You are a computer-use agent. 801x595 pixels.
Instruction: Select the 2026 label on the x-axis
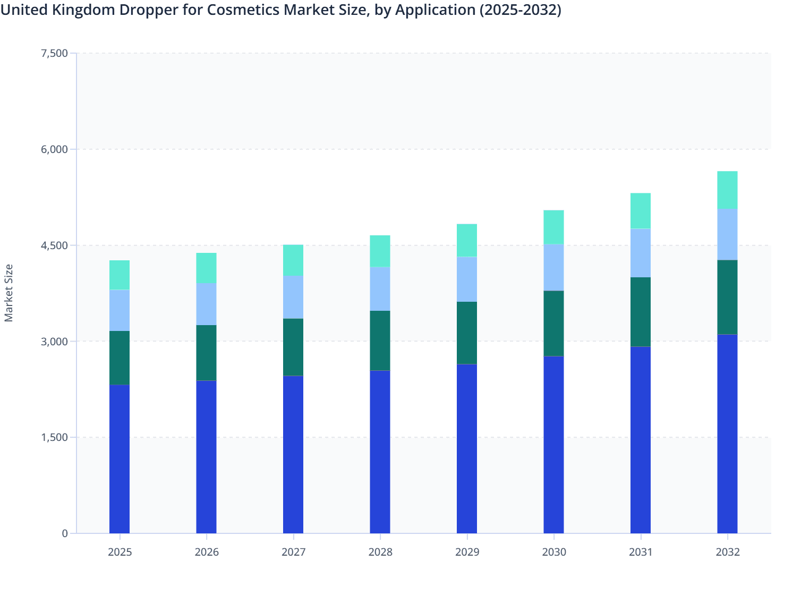[x=207, y=552]
